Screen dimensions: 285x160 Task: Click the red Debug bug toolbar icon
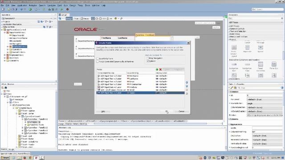pos(67,9)
